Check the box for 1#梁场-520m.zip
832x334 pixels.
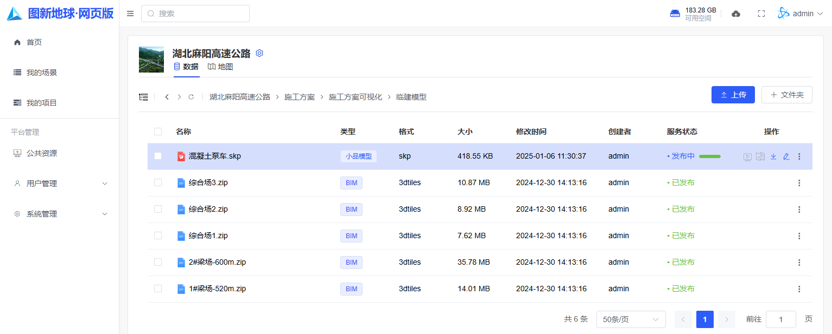(158, 289)
